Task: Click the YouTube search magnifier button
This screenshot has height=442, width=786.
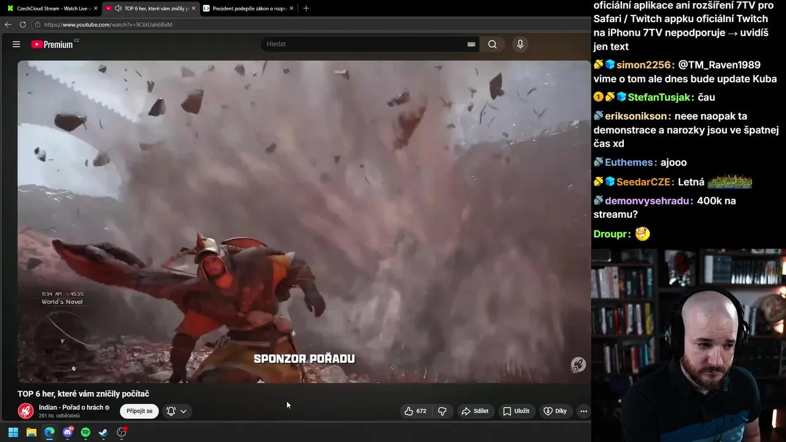Action: coord(492,44)
